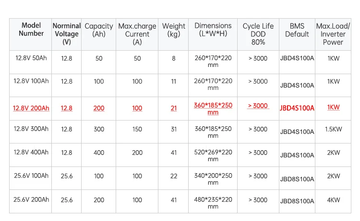This screenshot has height=221, width=360.
Task: Click the Cycle Life DOD 80% header
Action: (258, 34)
